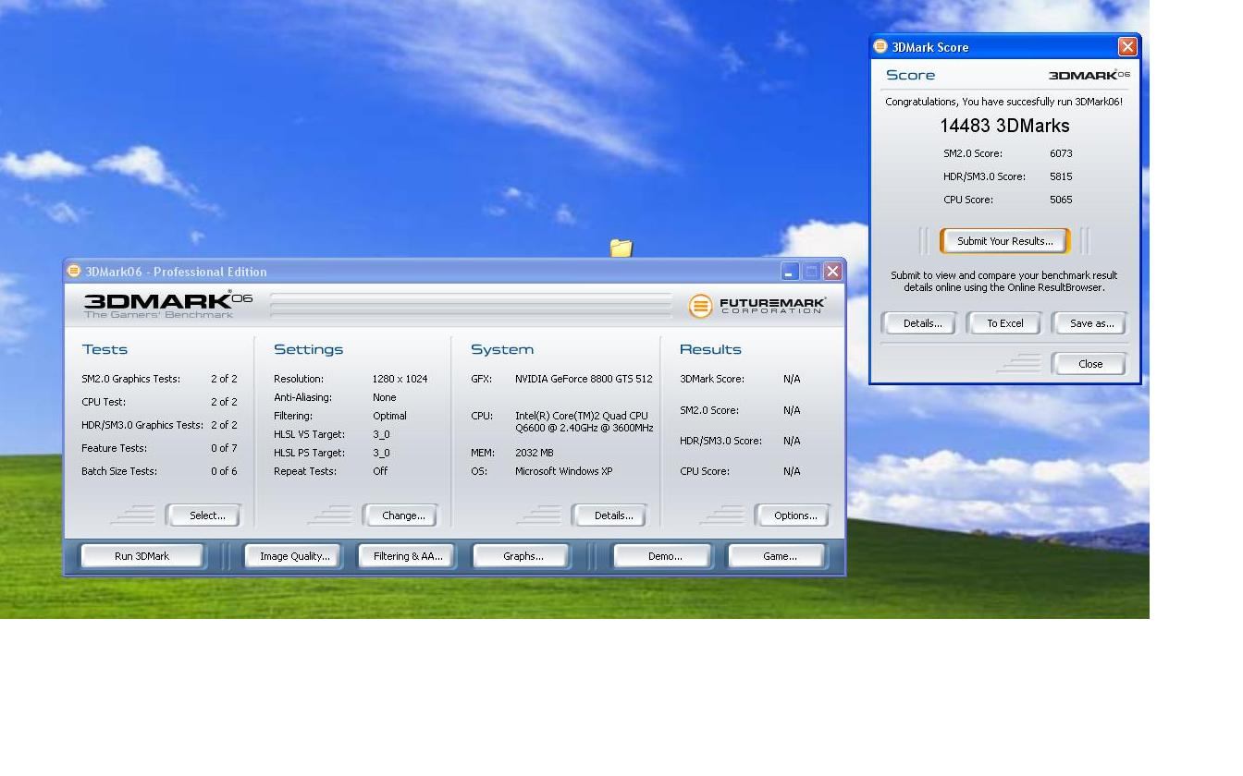
Task: Click the Congratulations message in Score window
Action: tap(1004, 102)
